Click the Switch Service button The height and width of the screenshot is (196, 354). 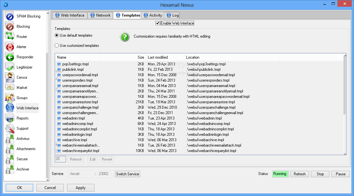tap(128, 174)
